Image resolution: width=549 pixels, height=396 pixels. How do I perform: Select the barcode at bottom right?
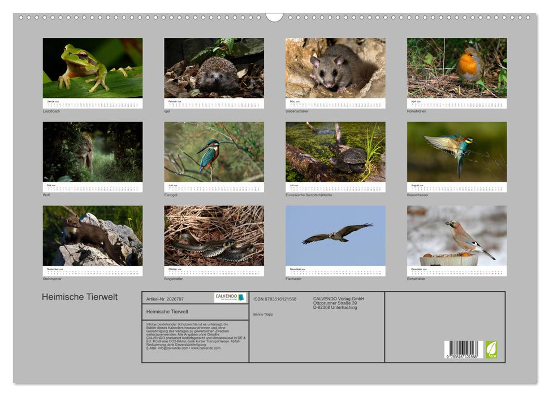pos(463,351)
